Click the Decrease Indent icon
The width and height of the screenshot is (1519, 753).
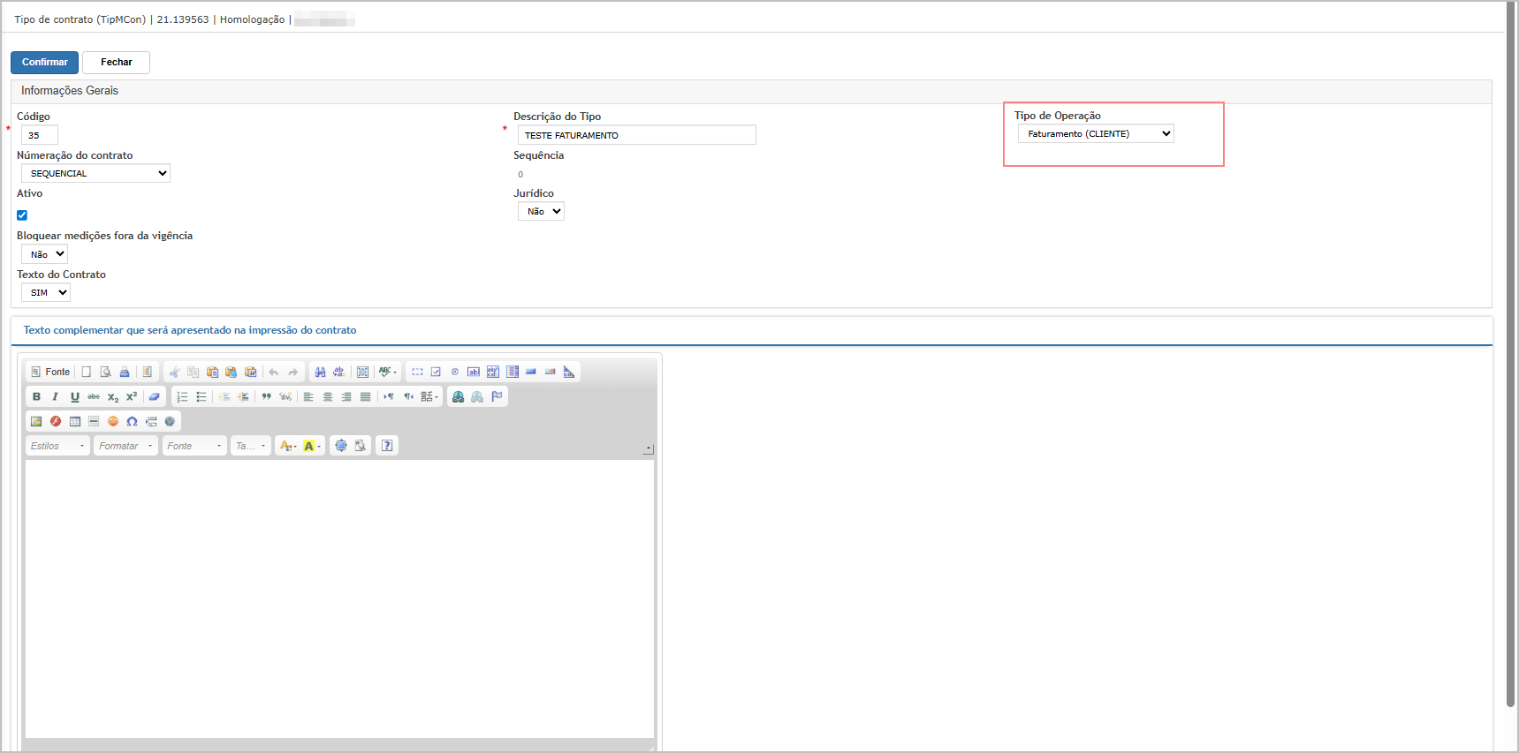pyautogui.click(x=224, y=396)
